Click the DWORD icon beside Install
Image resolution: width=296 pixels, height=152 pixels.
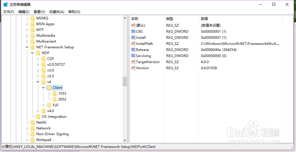pos(133,37)
